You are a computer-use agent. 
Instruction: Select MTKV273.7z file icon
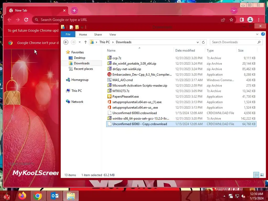tap(109, 91)
